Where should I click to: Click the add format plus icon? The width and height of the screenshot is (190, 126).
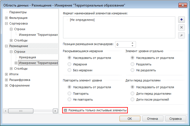(182, 20)
